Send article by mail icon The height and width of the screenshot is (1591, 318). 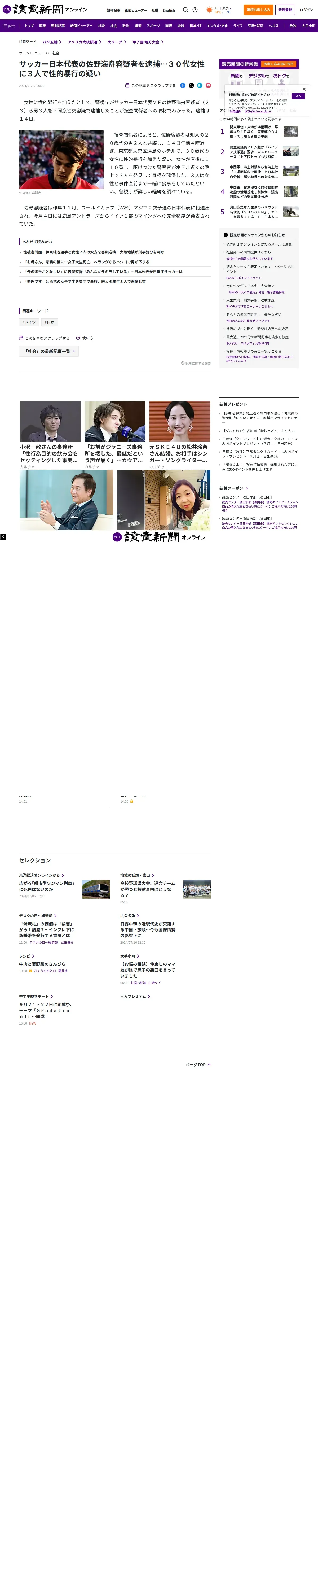click(208, 85)
